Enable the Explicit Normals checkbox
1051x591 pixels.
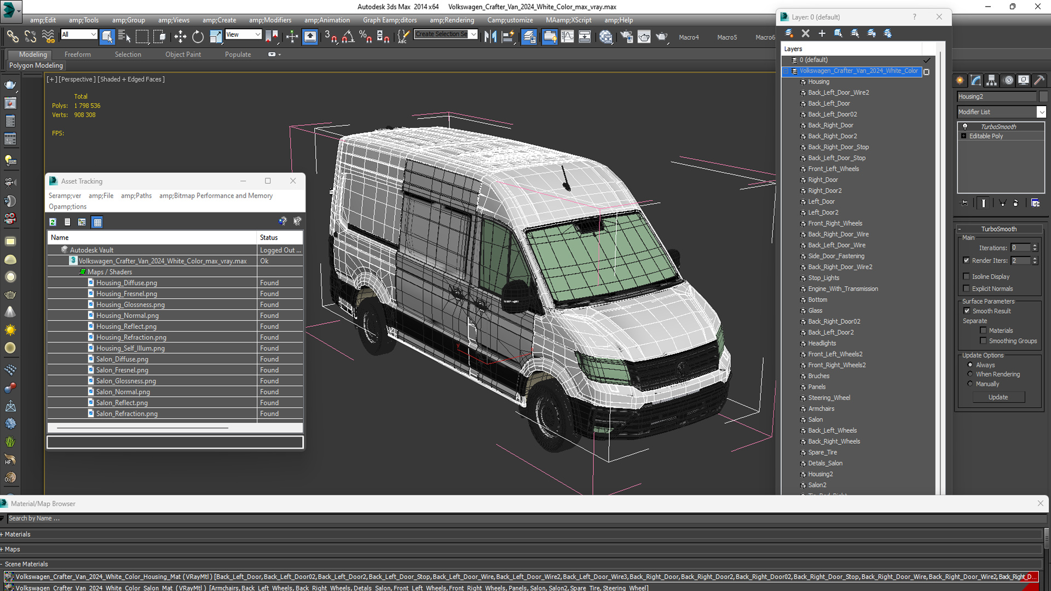[966, 288]
